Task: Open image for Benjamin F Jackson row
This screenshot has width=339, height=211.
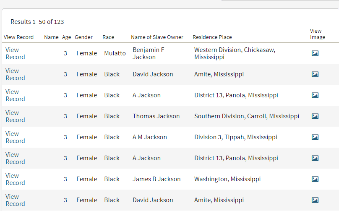Action: pyautogui.click(x=315, y=53)
